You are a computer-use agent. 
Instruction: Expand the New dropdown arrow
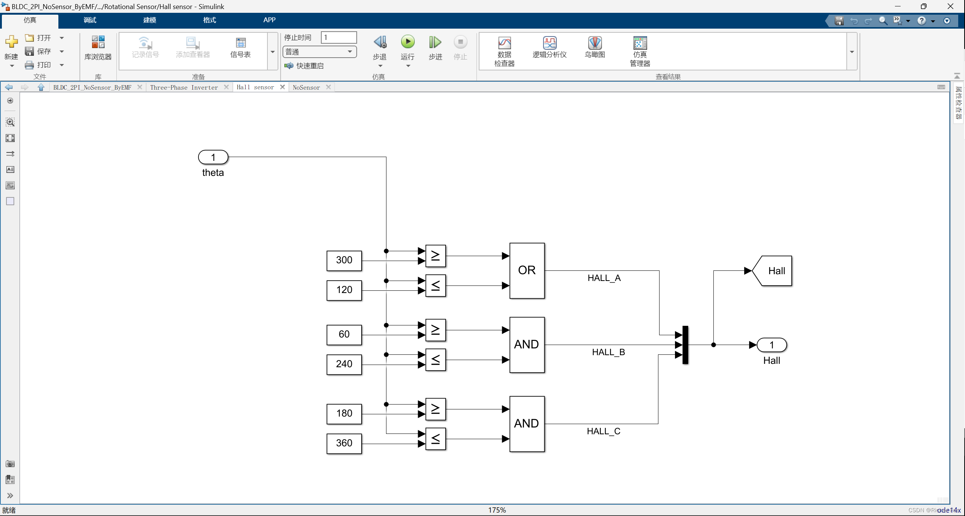click(x=12, y=66)
